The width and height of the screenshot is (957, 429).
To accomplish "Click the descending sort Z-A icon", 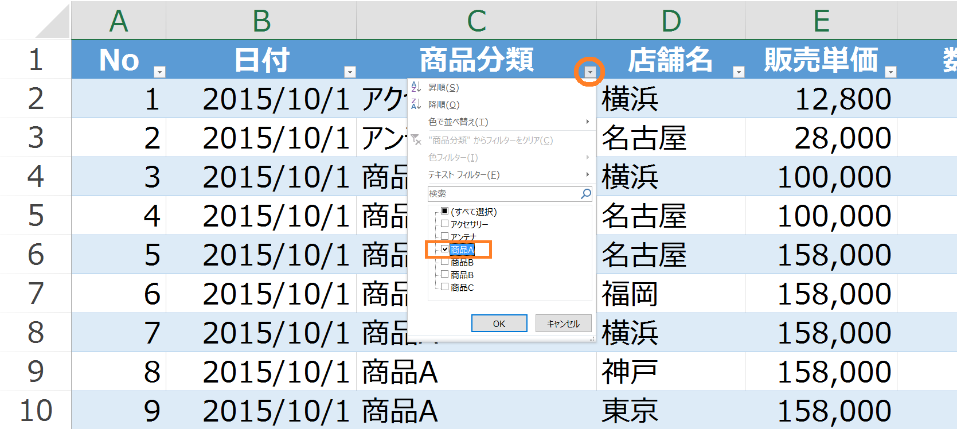I will [416, 104].
